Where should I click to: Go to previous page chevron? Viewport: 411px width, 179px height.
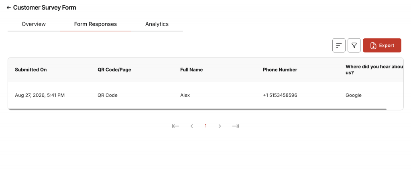[191, 126]
